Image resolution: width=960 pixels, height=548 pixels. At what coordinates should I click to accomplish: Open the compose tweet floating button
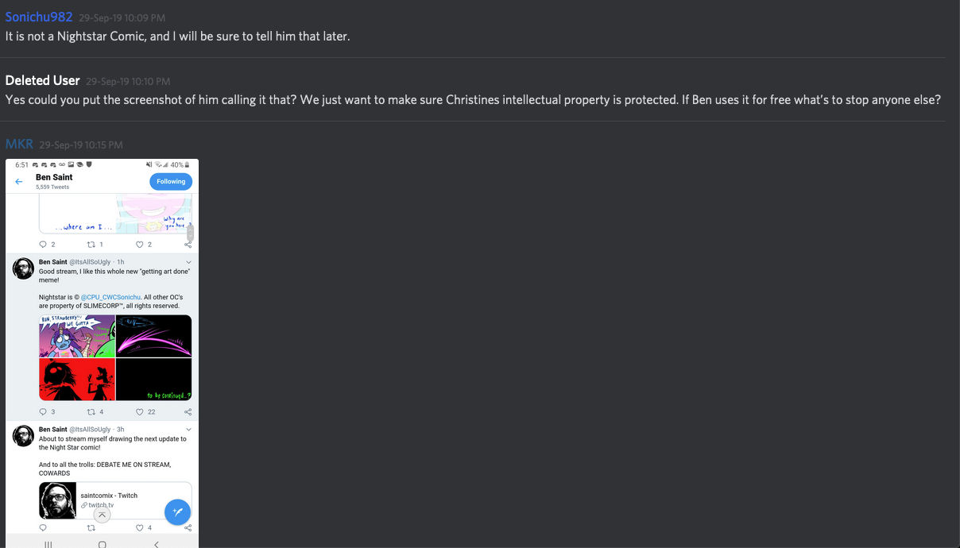click(177, 511)
